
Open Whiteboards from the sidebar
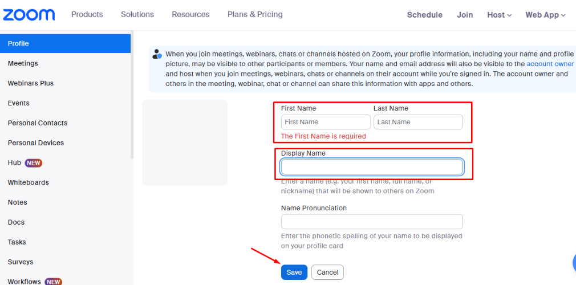pyautogui.click(x=28, y=182)
